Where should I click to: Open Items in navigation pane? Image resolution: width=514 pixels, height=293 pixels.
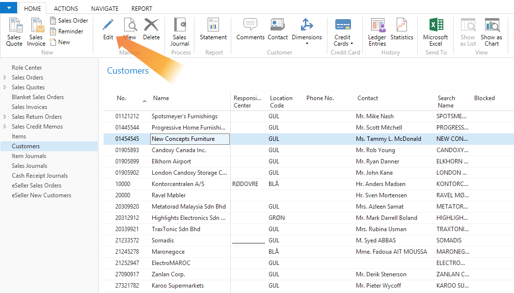pos(19,136)
